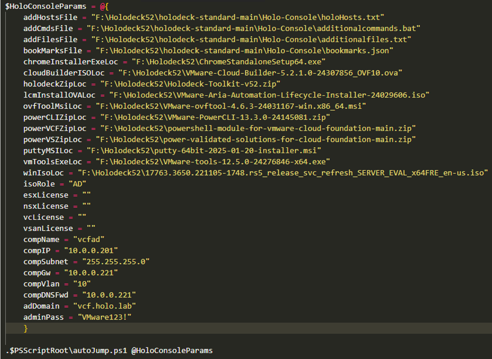Screen dimensions: 492x359
Task: Click the @HoloConsoleParams splat argument
Action: [172, 351]
